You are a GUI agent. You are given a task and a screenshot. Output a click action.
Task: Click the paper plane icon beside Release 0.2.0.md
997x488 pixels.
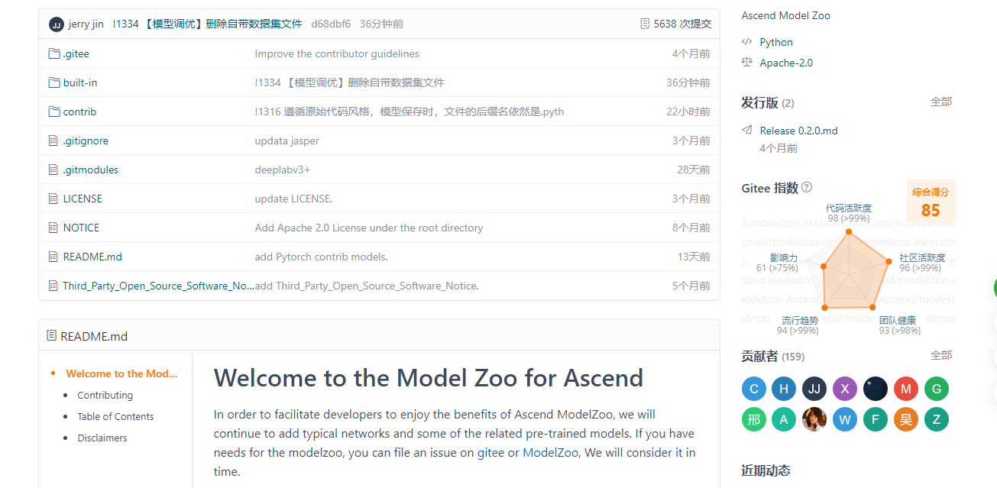[747, 131]
